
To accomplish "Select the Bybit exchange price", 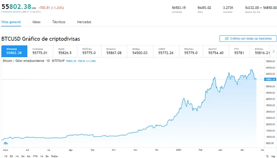I will (x=65, y=53).
